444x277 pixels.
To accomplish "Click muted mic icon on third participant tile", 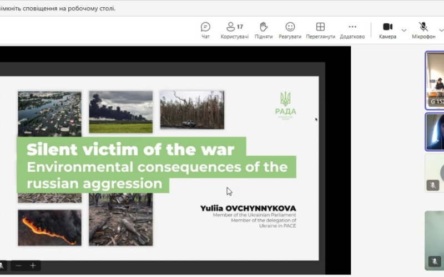I will pyautogui.click(x=433, y=186).
